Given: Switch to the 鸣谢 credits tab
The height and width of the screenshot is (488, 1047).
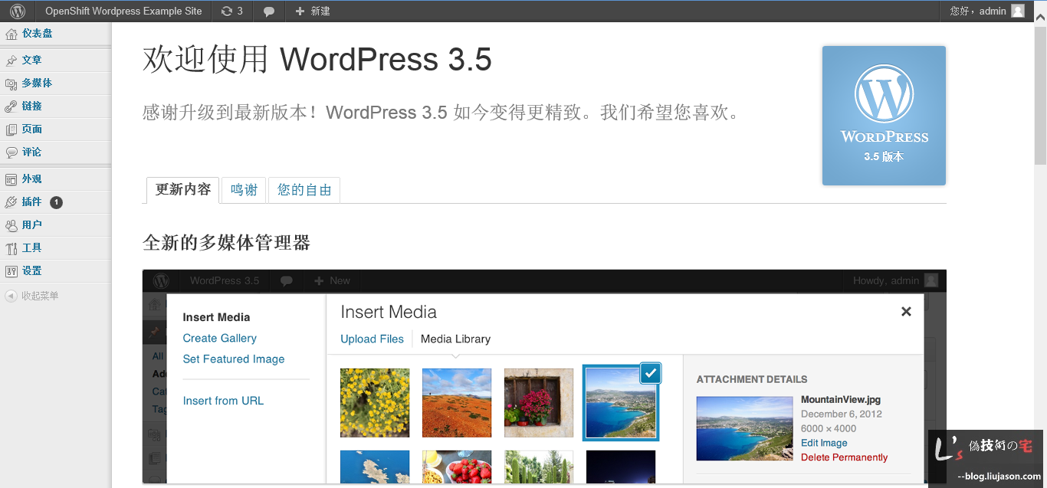Looking at the screenshot, I should [x=244, y=190].
